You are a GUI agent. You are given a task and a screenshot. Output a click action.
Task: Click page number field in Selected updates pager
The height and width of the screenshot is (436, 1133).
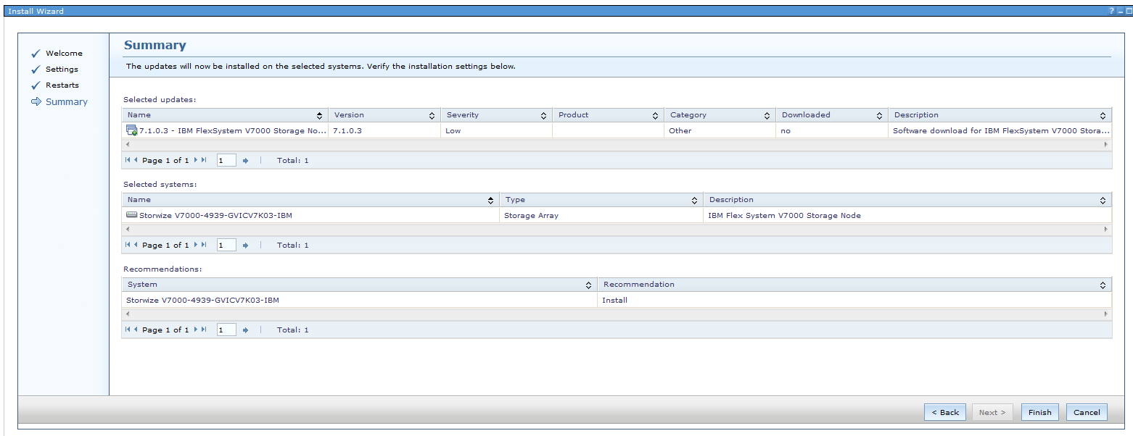226,161
